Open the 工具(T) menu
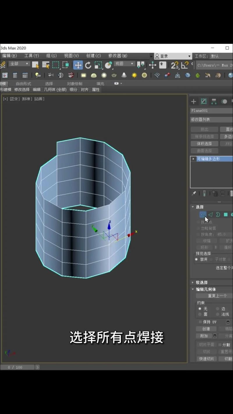The width and height of the screenshot is (233, 414). (31, 56)
